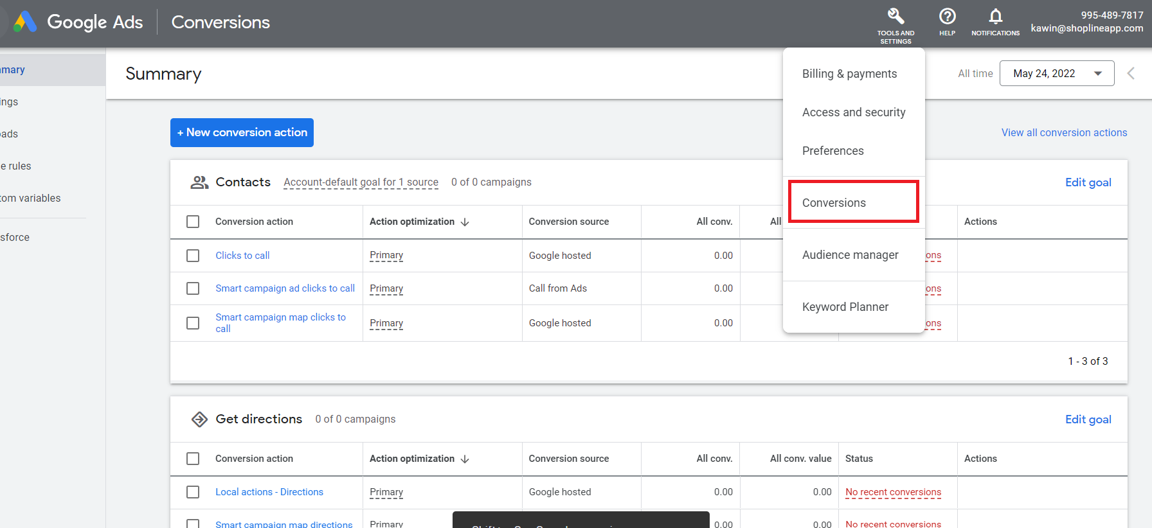Open the May 24, 2022 date dropdown
The height and width of the screenshot is (528, 1152).
pyautogui.click(x=1056, y=73)
